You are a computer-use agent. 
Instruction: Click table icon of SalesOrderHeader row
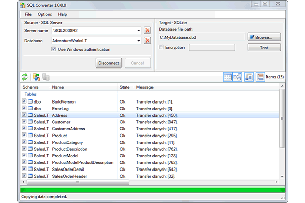[30, 176]
